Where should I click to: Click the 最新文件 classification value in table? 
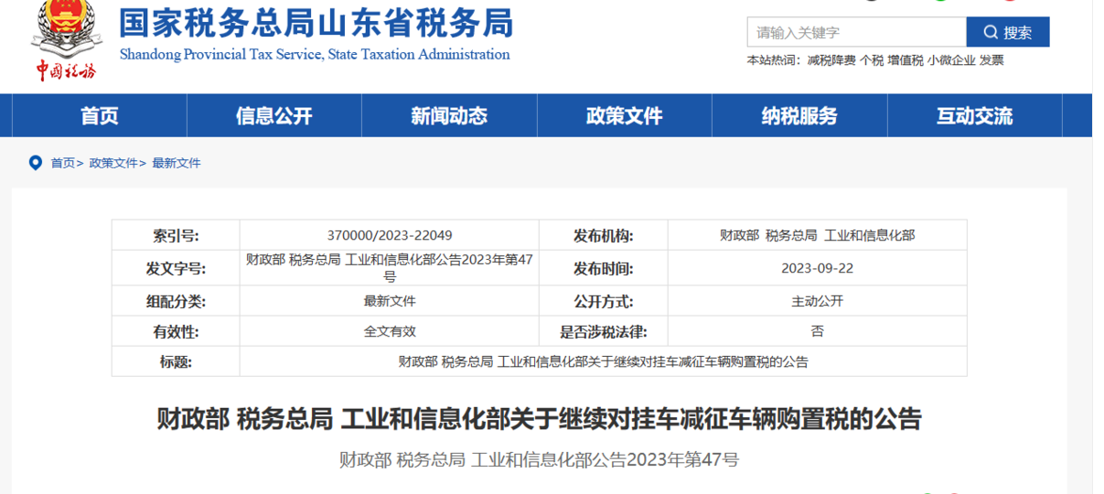point(390,301)
